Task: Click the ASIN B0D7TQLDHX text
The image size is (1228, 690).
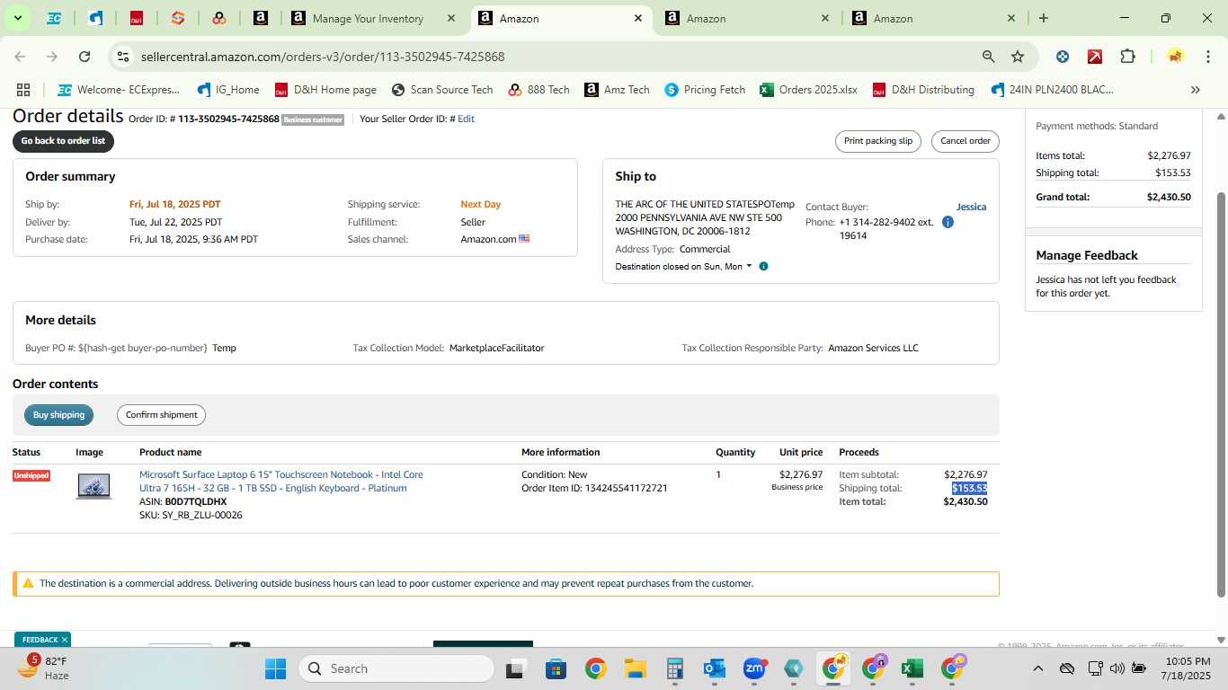Action: (183, 501)
